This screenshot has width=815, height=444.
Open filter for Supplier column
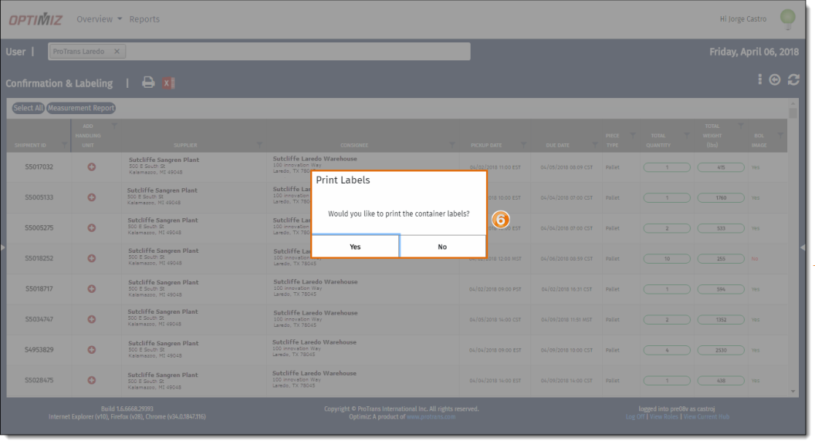pyautogui.click(x=259, y=144)
